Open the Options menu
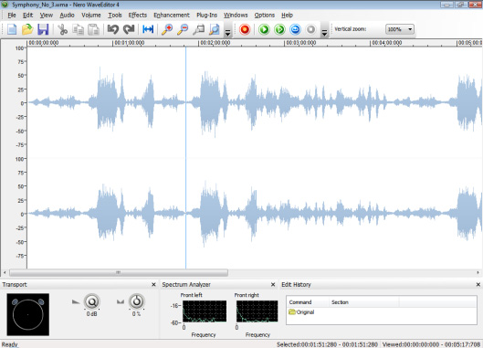Screen dimensions: 483x348 tap(264, 16)
